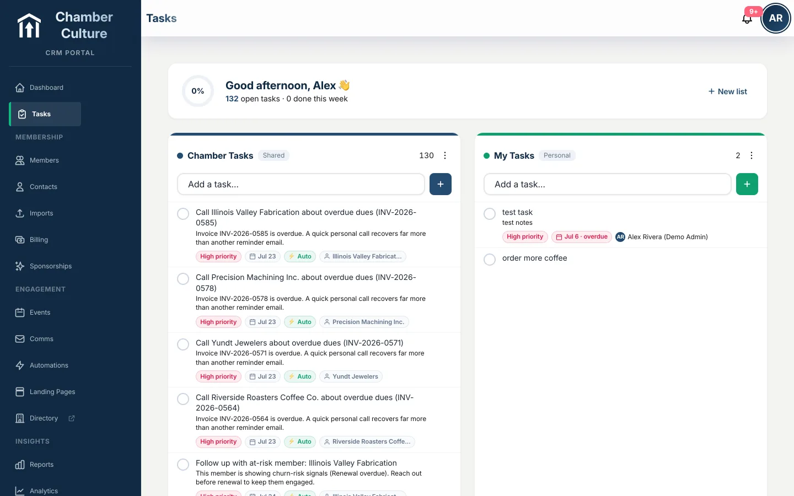Click the Sponsorships sparkle icon
Screen dimensions: 794x496
coord(20,266)
